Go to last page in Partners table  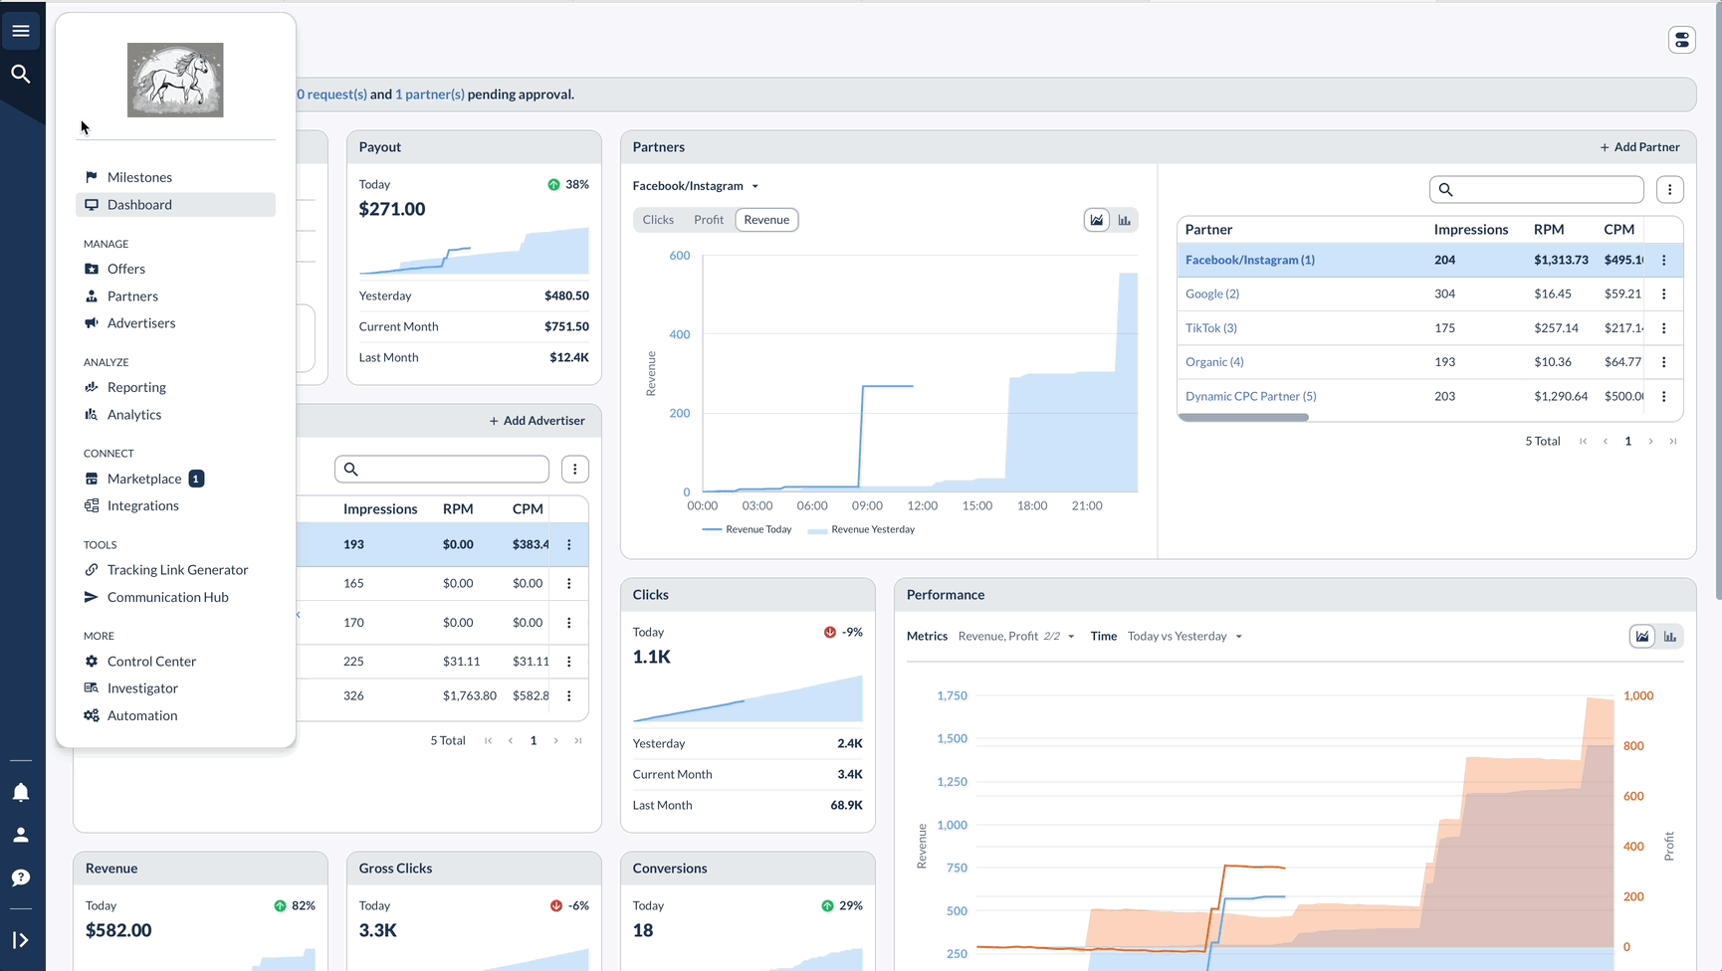(x=1673, y=441)
